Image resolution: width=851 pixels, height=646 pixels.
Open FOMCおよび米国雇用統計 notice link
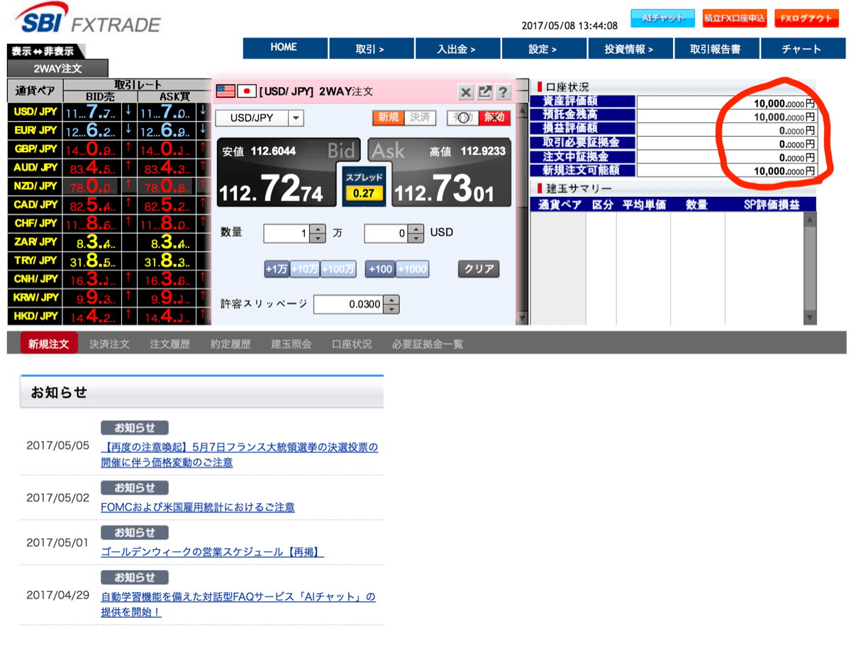(x=198, y=507)
